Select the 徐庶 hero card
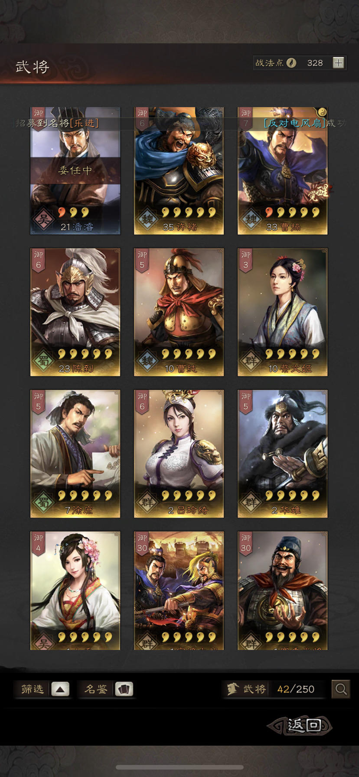The image size is (359, 777). pos(75,454)
